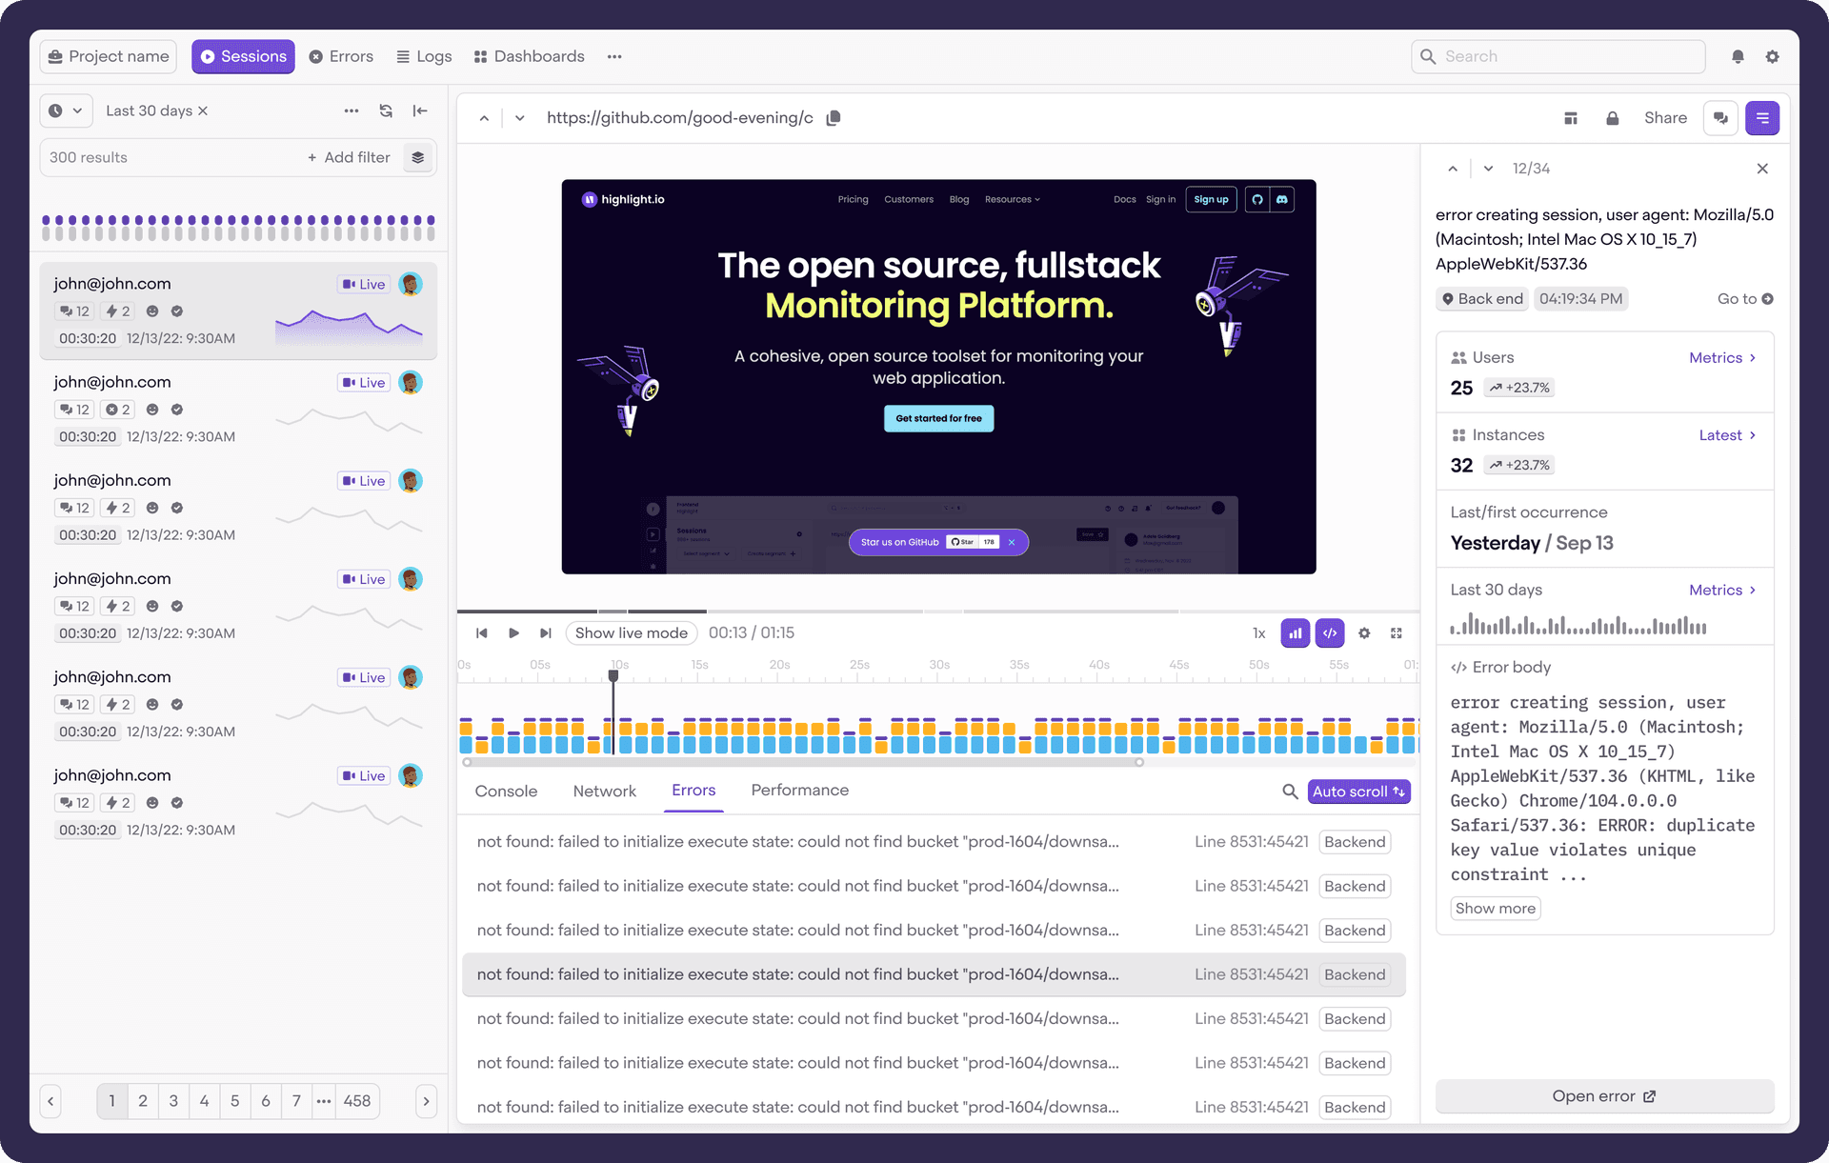The image size is (1829, 1163).
Task: Activate Show live mode
Action: pos(631,632)
